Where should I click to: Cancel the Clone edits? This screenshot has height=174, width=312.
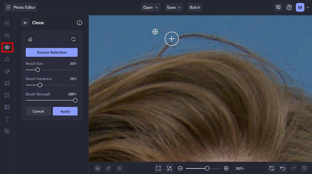click(38, 111)
